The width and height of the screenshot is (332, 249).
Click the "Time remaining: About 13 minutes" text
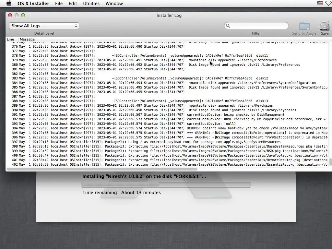point(122,193)
